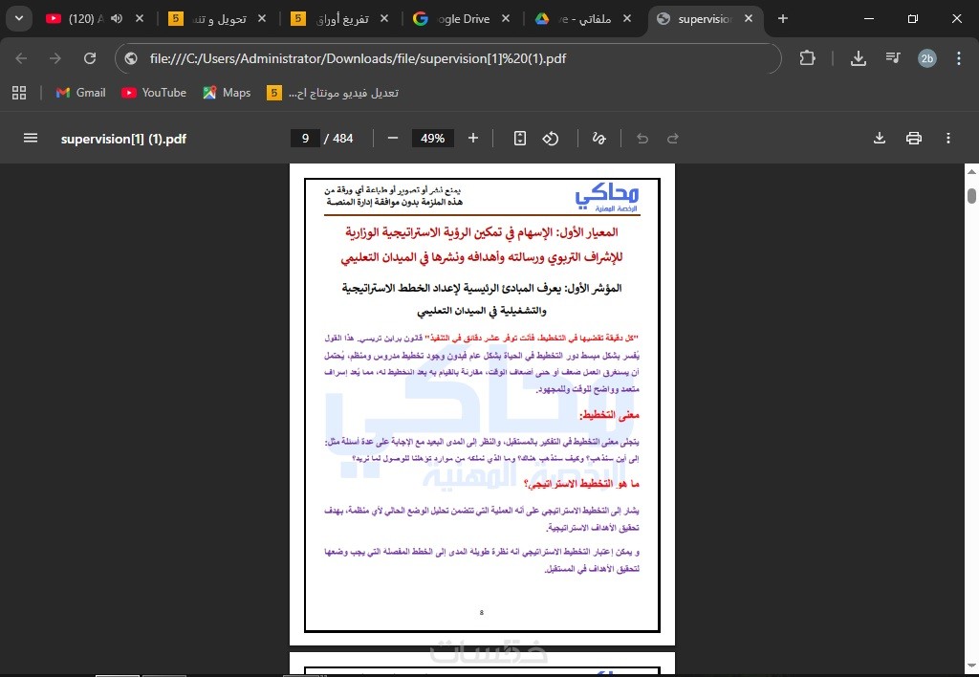This screenshot has width=979, height=677.
Task: Rotate the PDF counterclockwise
Action: (x=551, y=138)
